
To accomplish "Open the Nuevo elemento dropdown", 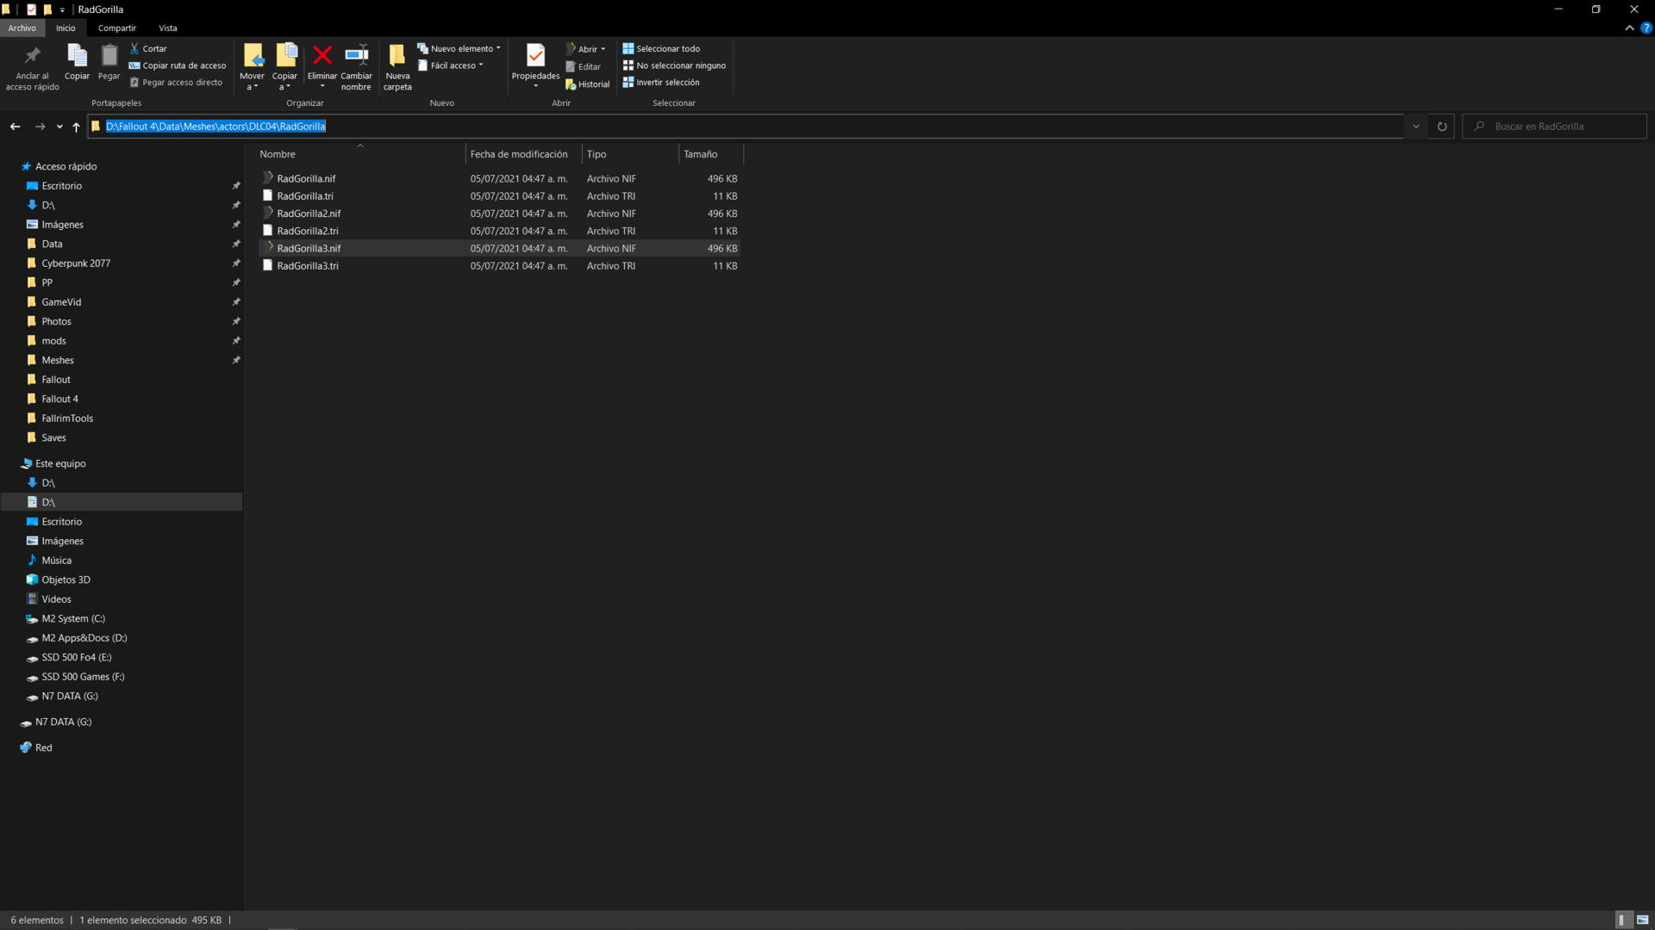I will 459,49.
